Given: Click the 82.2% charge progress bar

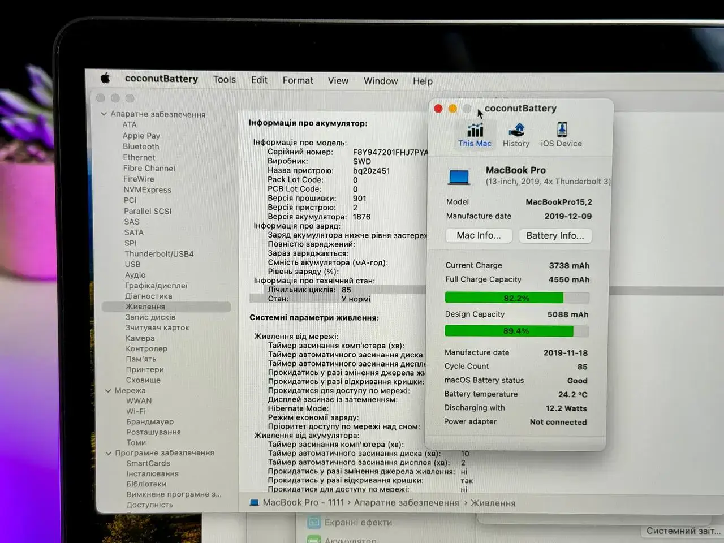Looking at the screenshot, I should click(517, 298).
